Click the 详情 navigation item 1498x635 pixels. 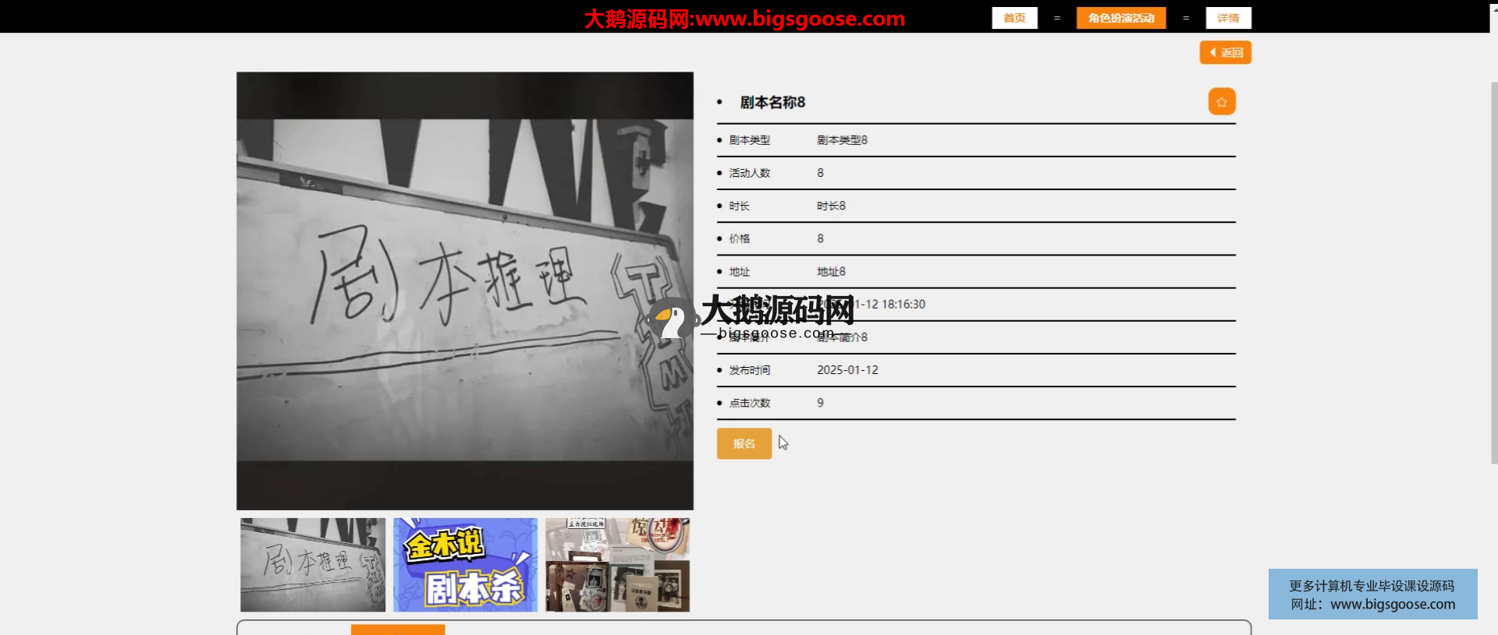[x=1228, y=18]
